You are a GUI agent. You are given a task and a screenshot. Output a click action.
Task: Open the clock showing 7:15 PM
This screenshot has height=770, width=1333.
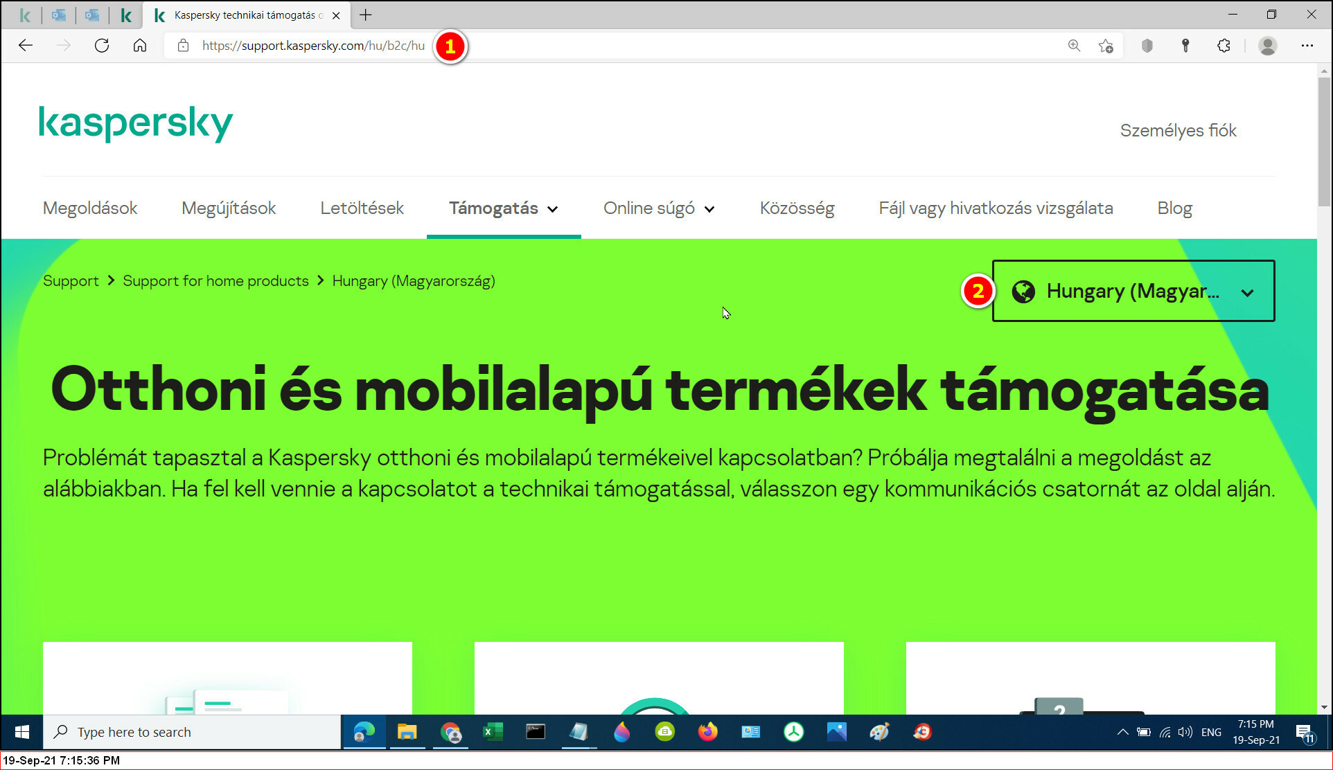1255,732
